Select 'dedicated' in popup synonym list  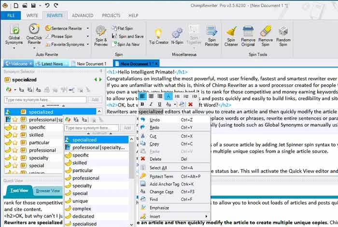tap(97, 216)
